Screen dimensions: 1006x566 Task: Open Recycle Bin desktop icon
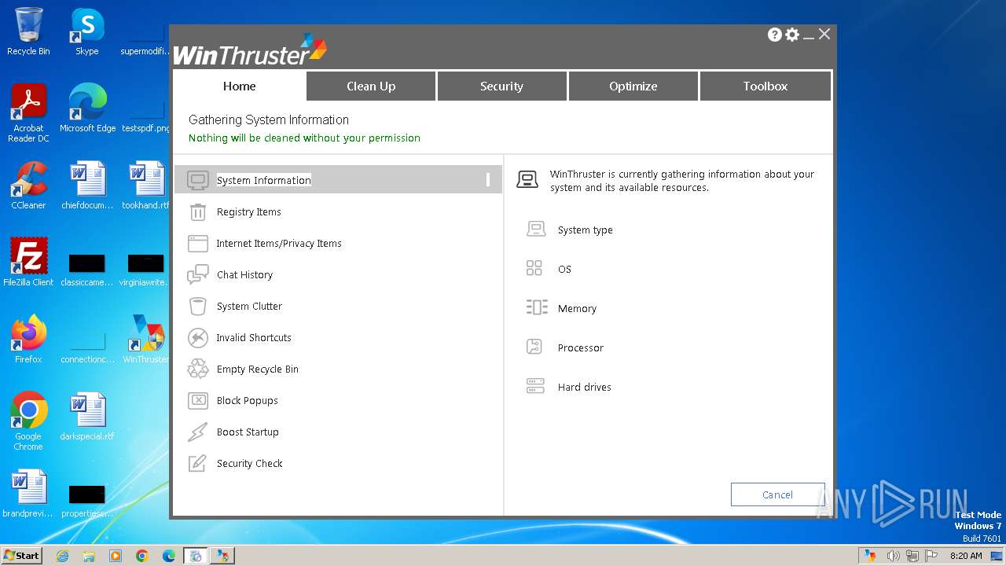[28, 31]
